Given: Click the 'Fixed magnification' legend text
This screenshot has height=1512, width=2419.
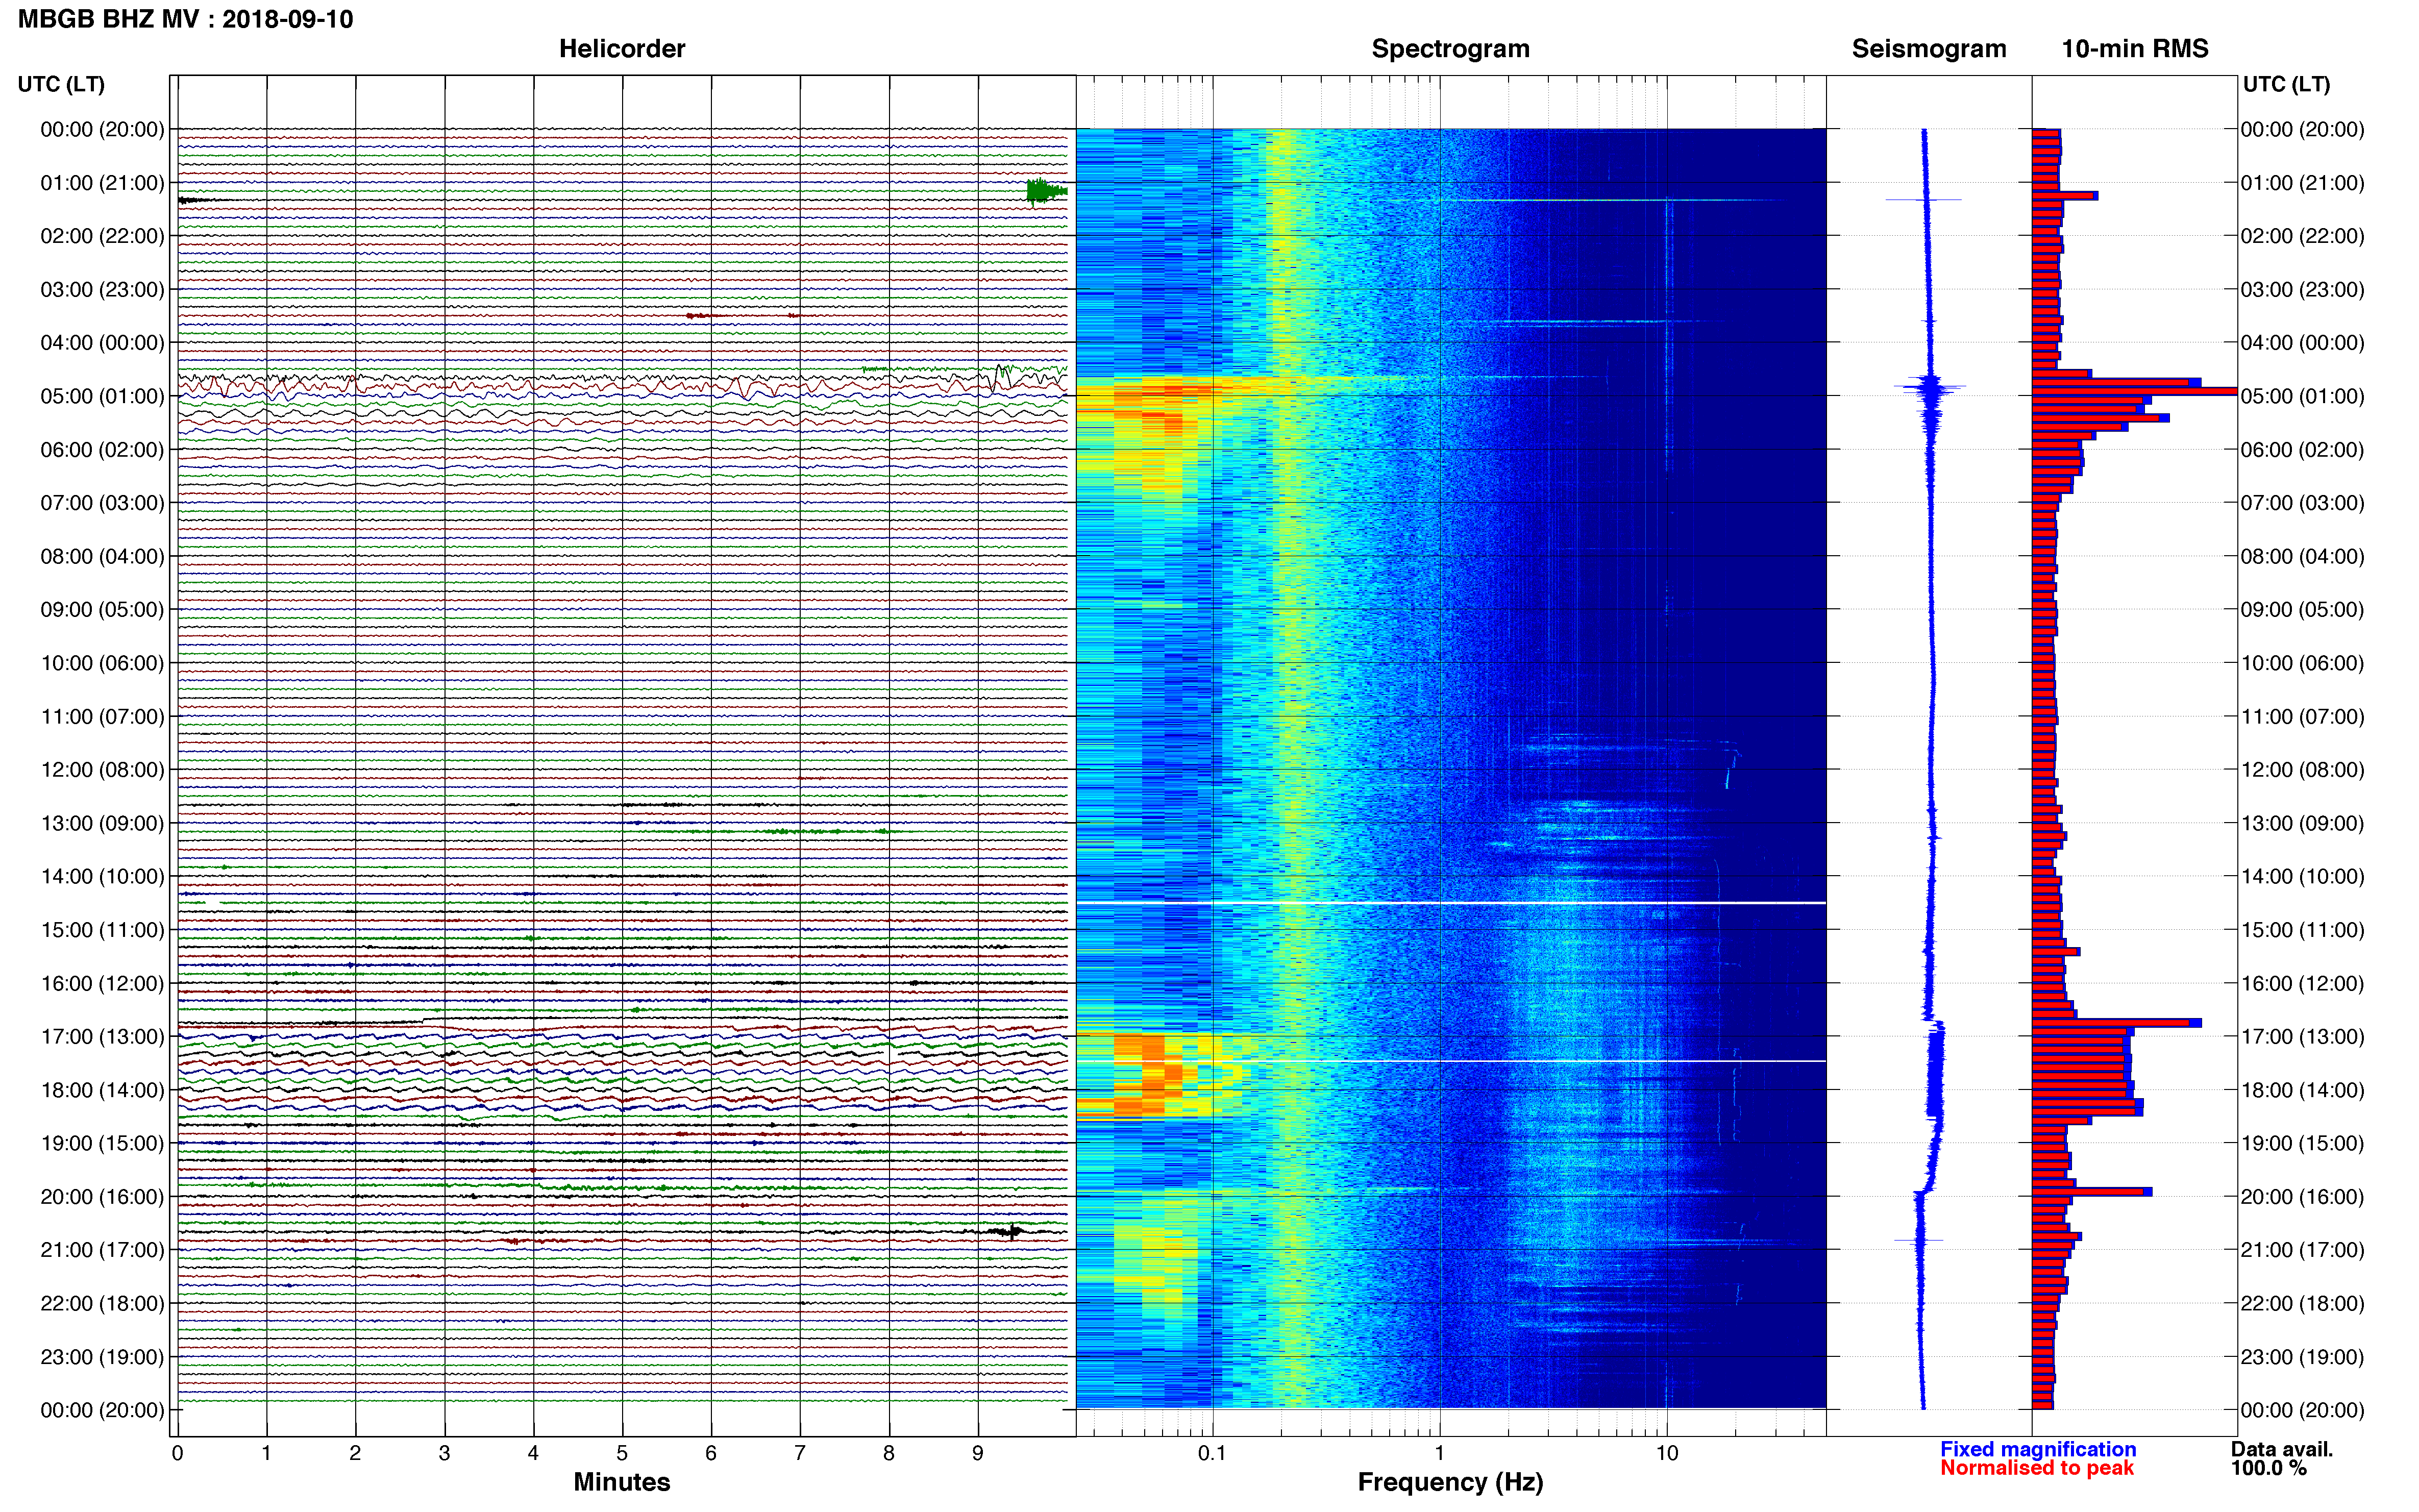Looking at the screenshot, I should coord(2038,1449).
